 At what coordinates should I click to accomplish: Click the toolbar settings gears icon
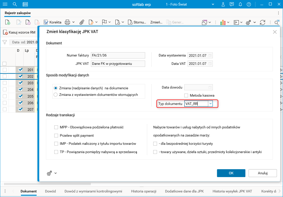click(x=248, y=22)
